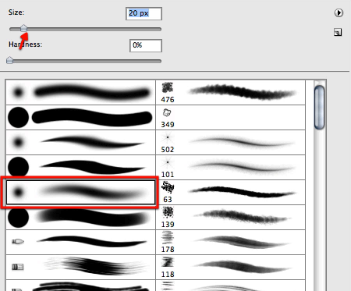Viewport: 351px width, 291px height.
Task: Select the hard round pressure-size brush, fourth row
Action: pos(80,168)
